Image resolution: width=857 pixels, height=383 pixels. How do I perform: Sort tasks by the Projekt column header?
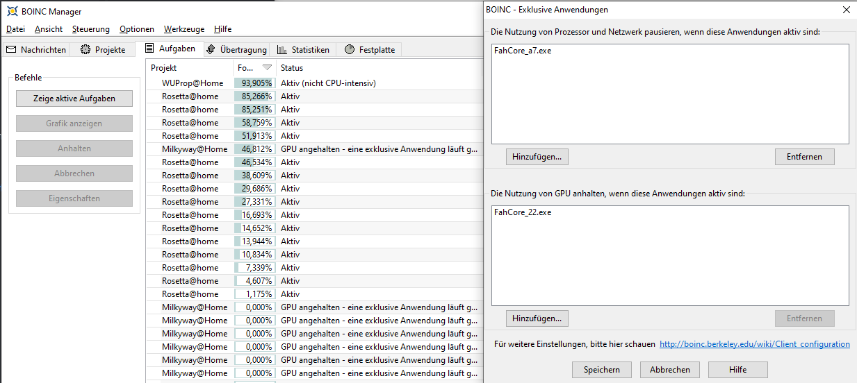pyautogui.click(x=190, y=68)
